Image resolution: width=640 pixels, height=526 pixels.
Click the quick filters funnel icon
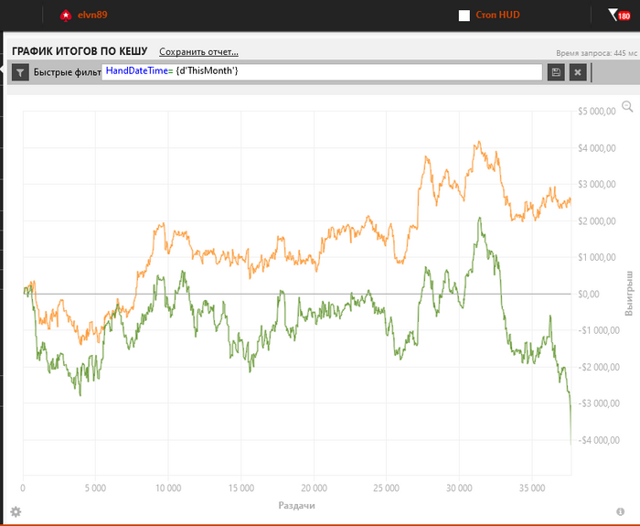(20, 72)
